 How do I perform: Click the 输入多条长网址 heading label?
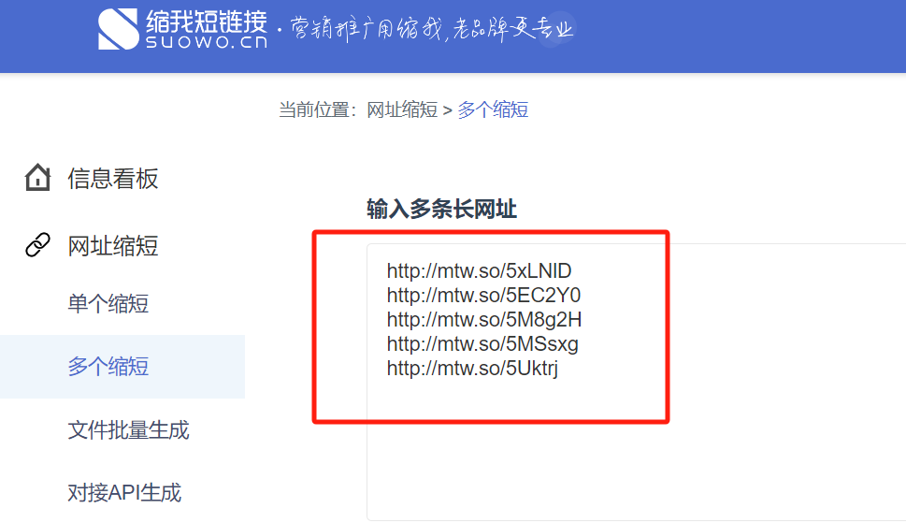(441, 210)
